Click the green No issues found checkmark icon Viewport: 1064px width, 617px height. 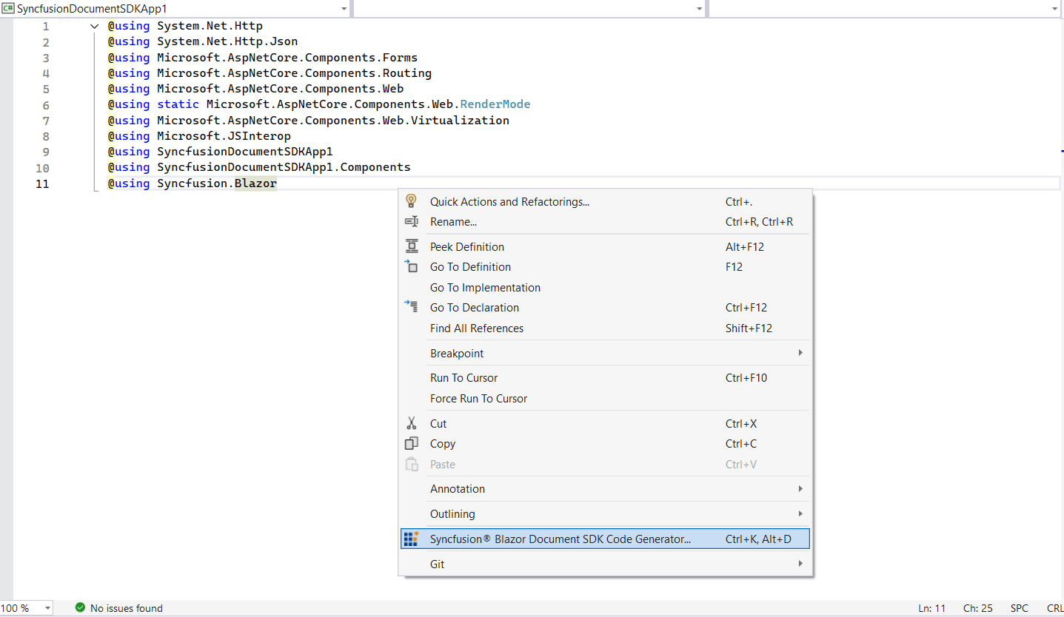click(x=80, y=607)
